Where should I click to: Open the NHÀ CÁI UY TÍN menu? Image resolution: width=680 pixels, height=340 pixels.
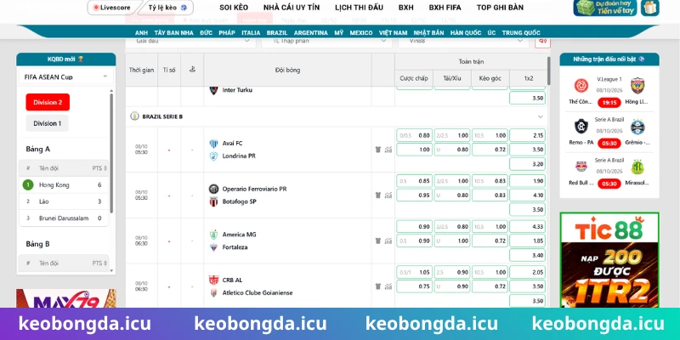[x=292, y=8]
